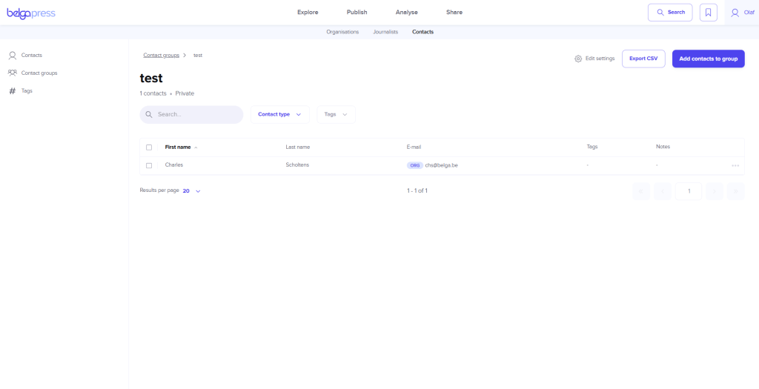Open Contacts in the sidebar
The width and height of the screenshot is (759, 389).
(x=31, y=55)
